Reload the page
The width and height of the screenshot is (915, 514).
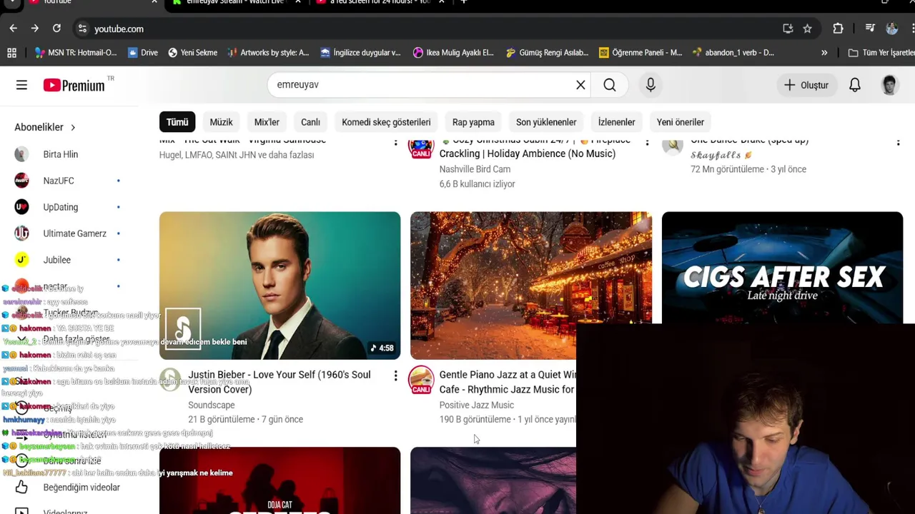click(x=56, y=29)
